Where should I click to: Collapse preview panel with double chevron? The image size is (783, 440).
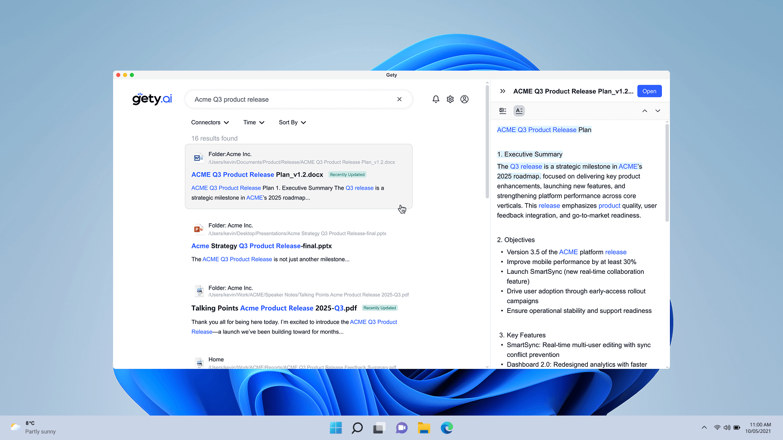point(502,91)
